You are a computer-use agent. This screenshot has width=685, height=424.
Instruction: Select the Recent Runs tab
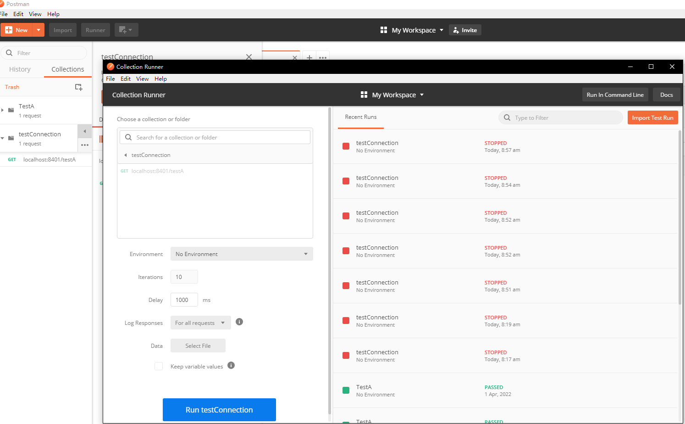[361, 117]
